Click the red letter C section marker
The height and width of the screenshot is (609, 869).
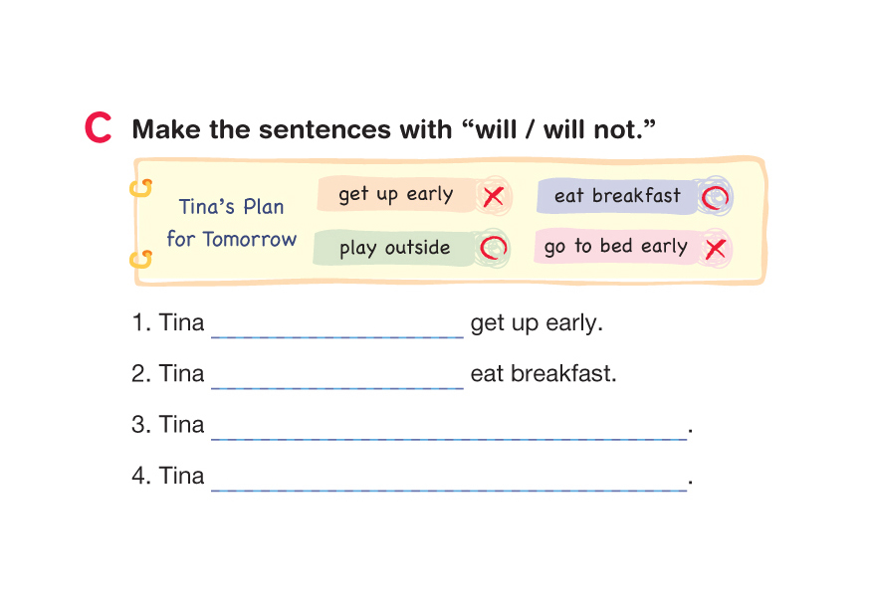[98, 129]
